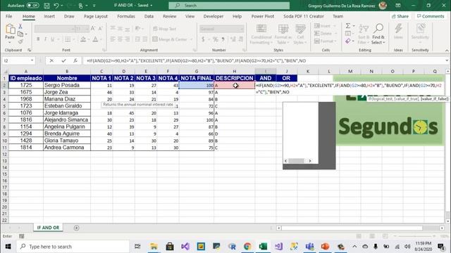Paste clipboard contents with Paste icon
This screenshot has height=253, width=451.
pos(10,29)
